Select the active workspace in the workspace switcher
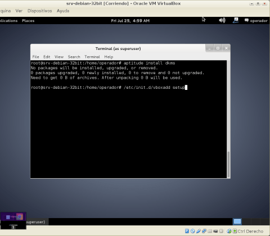The width and height of the screenshot is (270, 236). (237, 221)
